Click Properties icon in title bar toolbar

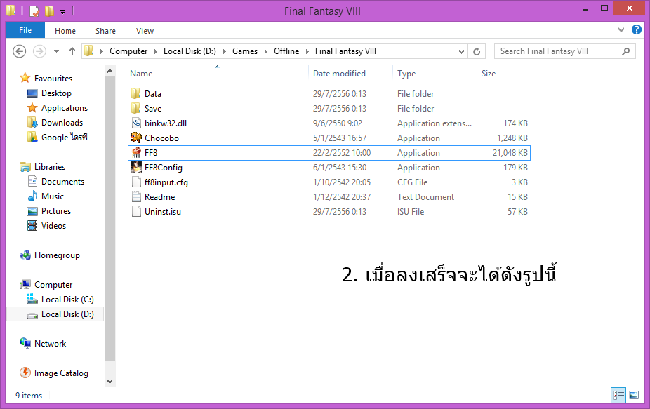click(34, 11)
